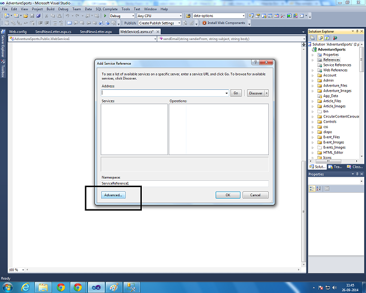The height and width of the screenshot is (293, 366).
Task: Click the volume speaker tray icon
Action: [x=335, y=287]
